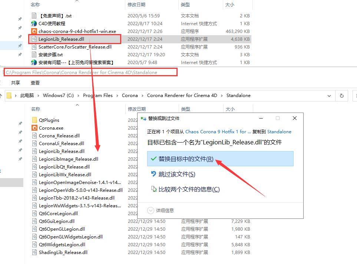Select the Qt6WidgetsLegion.dll file icon
This screenshot has width=357, height=264.
[x=34, y=244]
